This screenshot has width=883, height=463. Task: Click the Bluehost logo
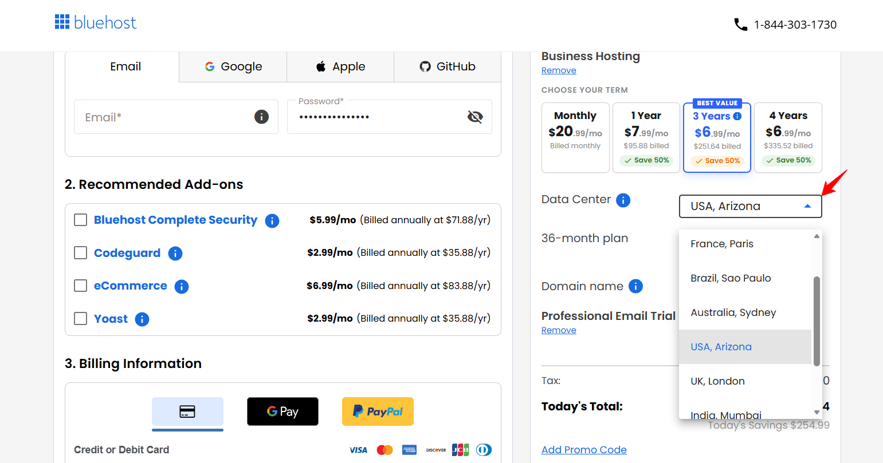pyautogui.click(x=96, y=22)
